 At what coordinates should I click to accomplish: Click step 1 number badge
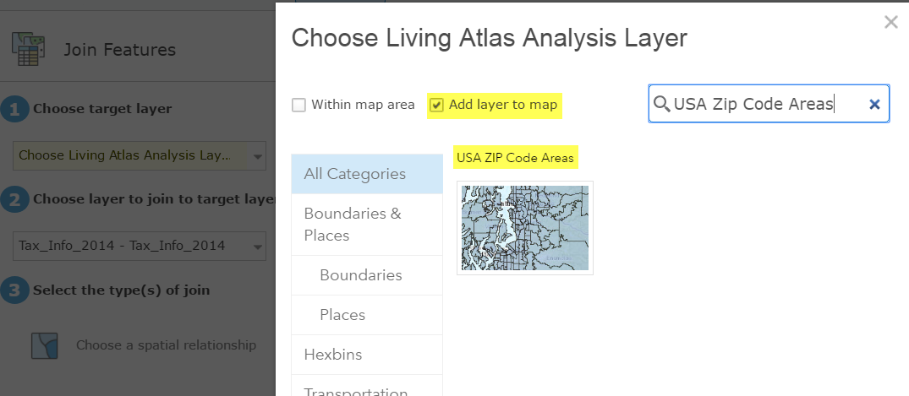tap(13, 109)
